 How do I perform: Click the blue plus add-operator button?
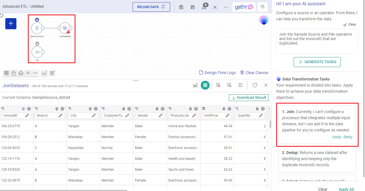click(x=11, y=24)
